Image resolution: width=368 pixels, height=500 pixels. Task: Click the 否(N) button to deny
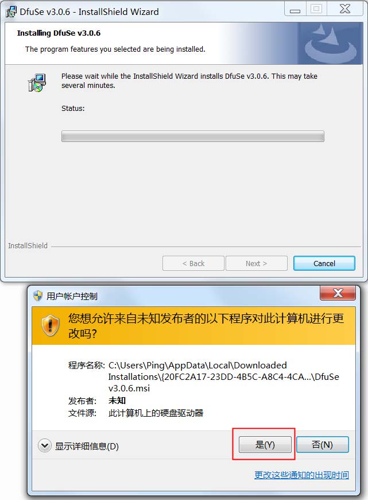pyautogui.click(x=323, y=444)
